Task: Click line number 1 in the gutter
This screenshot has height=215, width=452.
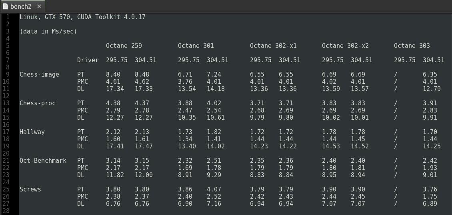Action: click(8, 17)
